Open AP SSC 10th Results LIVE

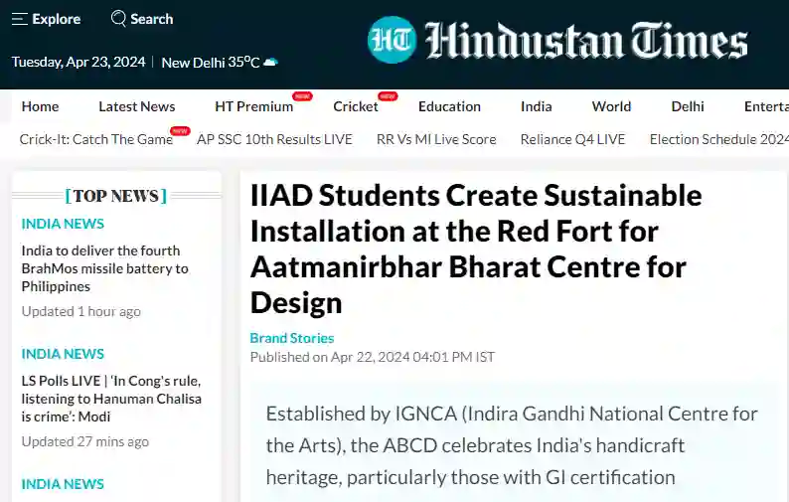[274, 139]
